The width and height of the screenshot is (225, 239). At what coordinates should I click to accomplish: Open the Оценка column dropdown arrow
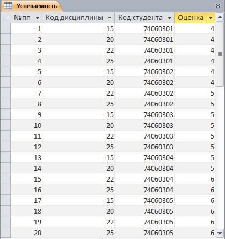(x=211, y=18)
